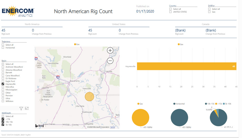Click the Gas legend dot above the map

pyautogui.click(x=75, y=44)
